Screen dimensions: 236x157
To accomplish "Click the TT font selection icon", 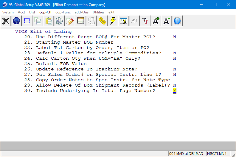I will (x=145, y=21).
